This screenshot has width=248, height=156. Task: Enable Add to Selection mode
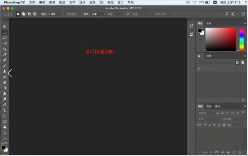24,14
